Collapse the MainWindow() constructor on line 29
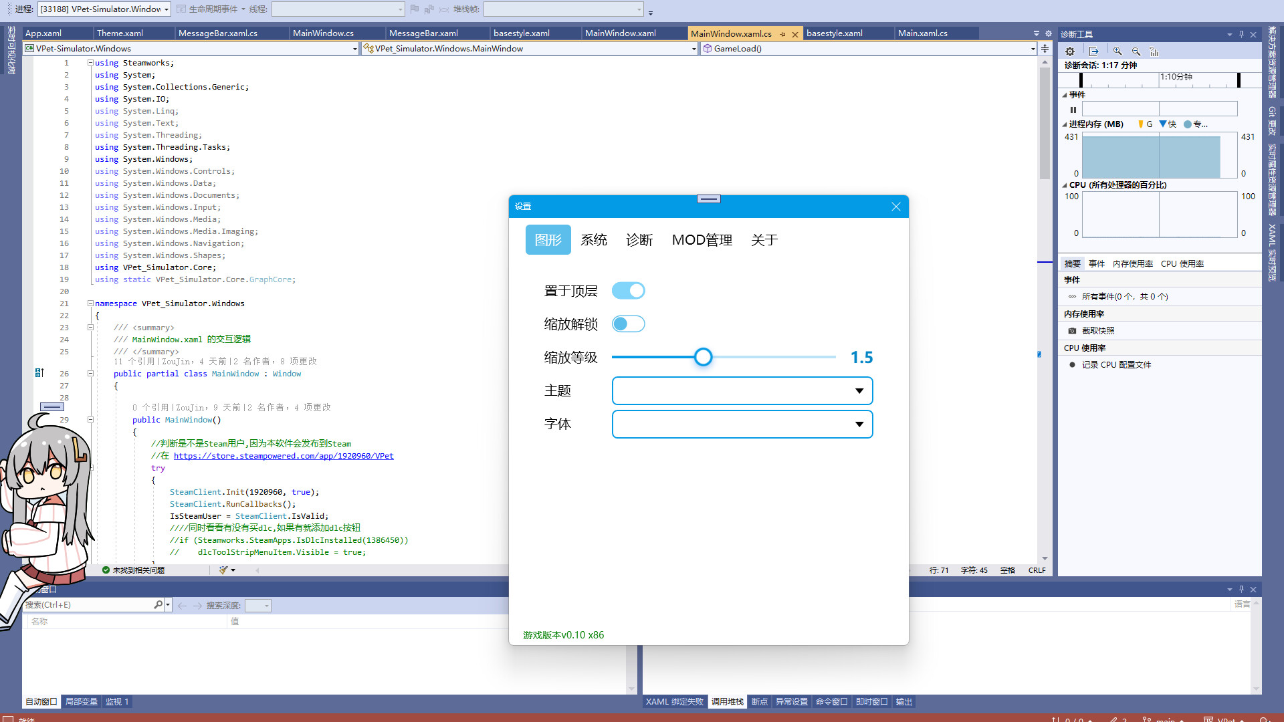 click(90, 420)
